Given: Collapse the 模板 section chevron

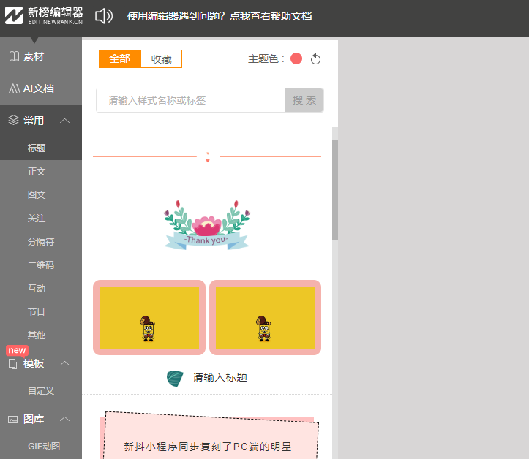Looking at the screenshot, I should (64, 363).
